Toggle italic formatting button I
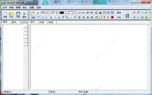 point(55,17)
